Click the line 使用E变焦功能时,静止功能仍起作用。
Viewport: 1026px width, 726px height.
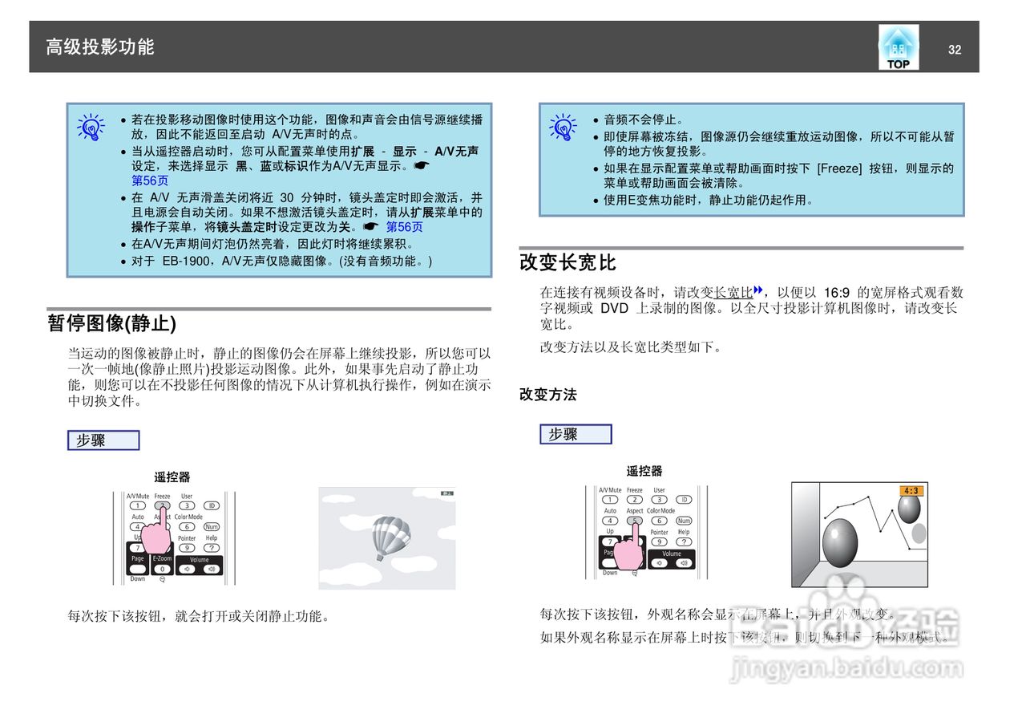click(709, 201)
